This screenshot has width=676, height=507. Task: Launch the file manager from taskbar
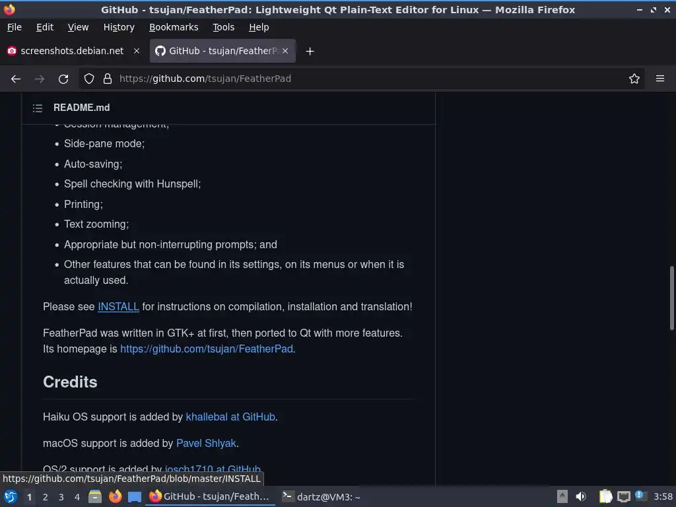tap(95, 496)
